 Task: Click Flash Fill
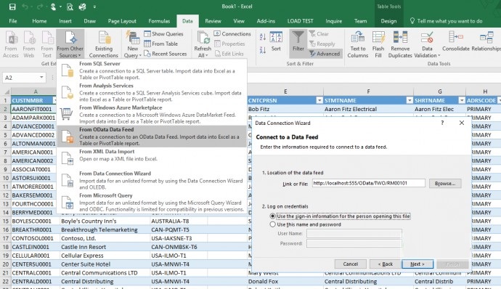coord(378,44)
